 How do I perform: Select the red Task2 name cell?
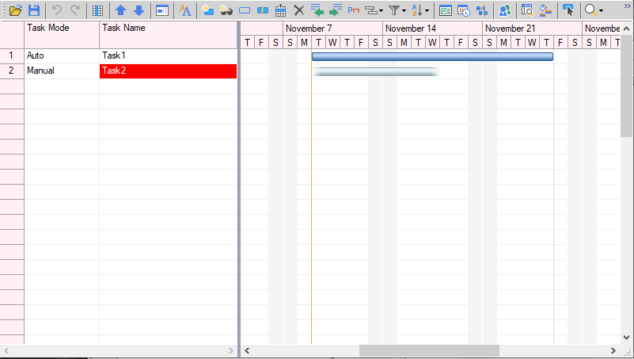tap(168, 71)
